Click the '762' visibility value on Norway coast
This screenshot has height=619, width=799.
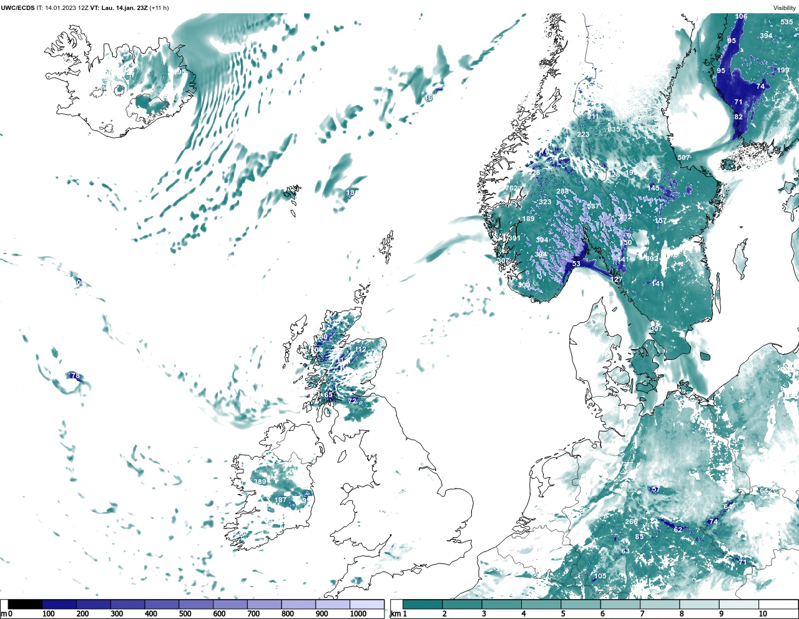point(511,188)
